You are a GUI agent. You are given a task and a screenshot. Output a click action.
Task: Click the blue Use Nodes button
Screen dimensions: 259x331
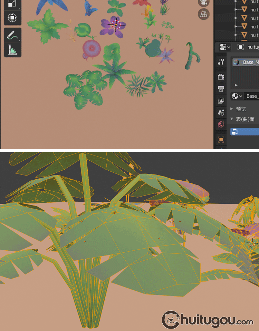tap(244, 131)
